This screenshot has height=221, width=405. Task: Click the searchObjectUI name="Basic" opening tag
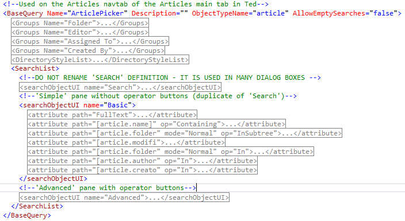click(x=78, y=105)
